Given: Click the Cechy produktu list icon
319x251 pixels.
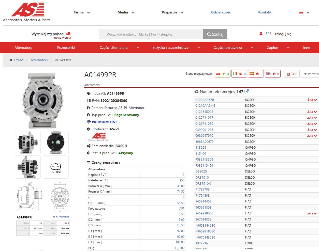Looking at the screenshot, I should point(89,163).
